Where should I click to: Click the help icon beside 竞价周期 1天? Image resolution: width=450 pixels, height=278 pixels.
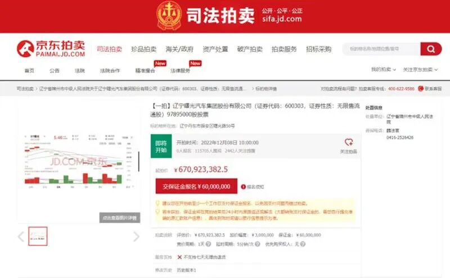pyautogui.click(x=208, y=244)
